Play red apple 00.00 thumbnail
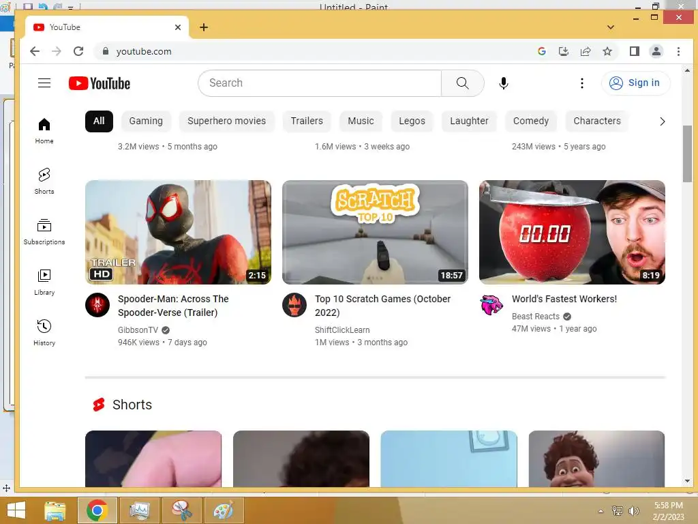The height and width of the screenshot is (524, 698). (x=572, y=232)
